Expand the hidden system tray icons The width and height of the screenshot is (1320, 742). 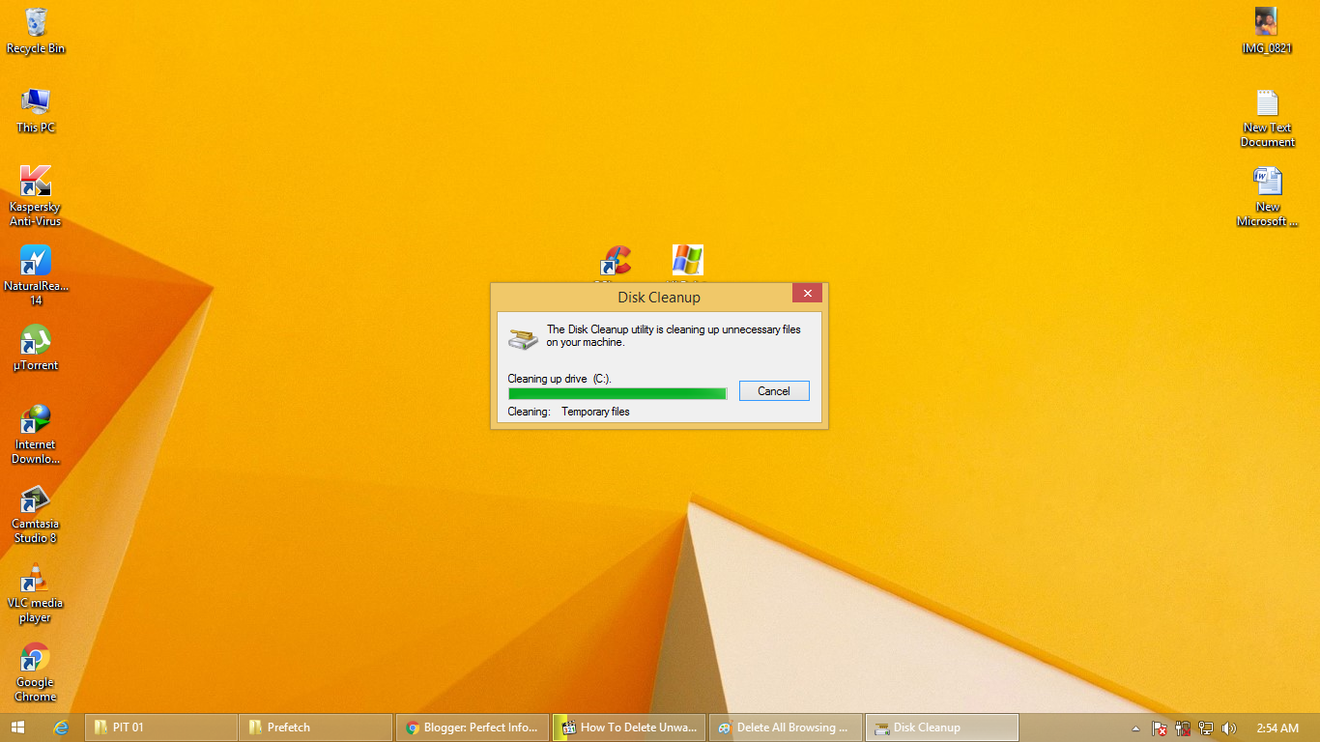1135,728
